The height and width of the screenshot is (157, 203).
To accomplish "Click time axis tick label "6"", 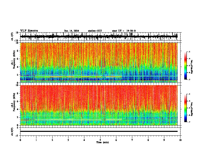I will click(116, 140).
